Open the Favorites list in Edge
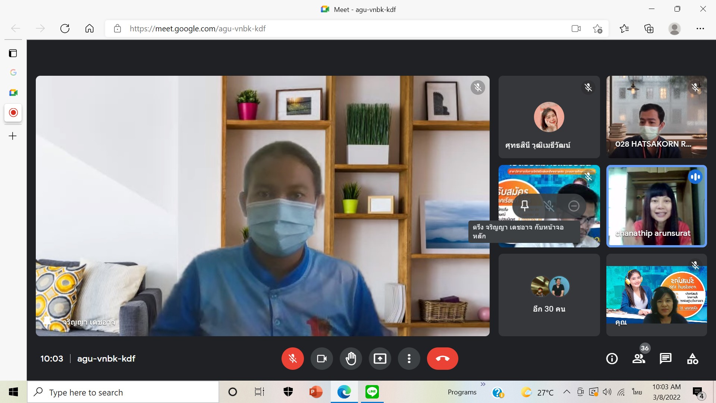The width and height of the screenshot is (716, 403). point(624,29)
